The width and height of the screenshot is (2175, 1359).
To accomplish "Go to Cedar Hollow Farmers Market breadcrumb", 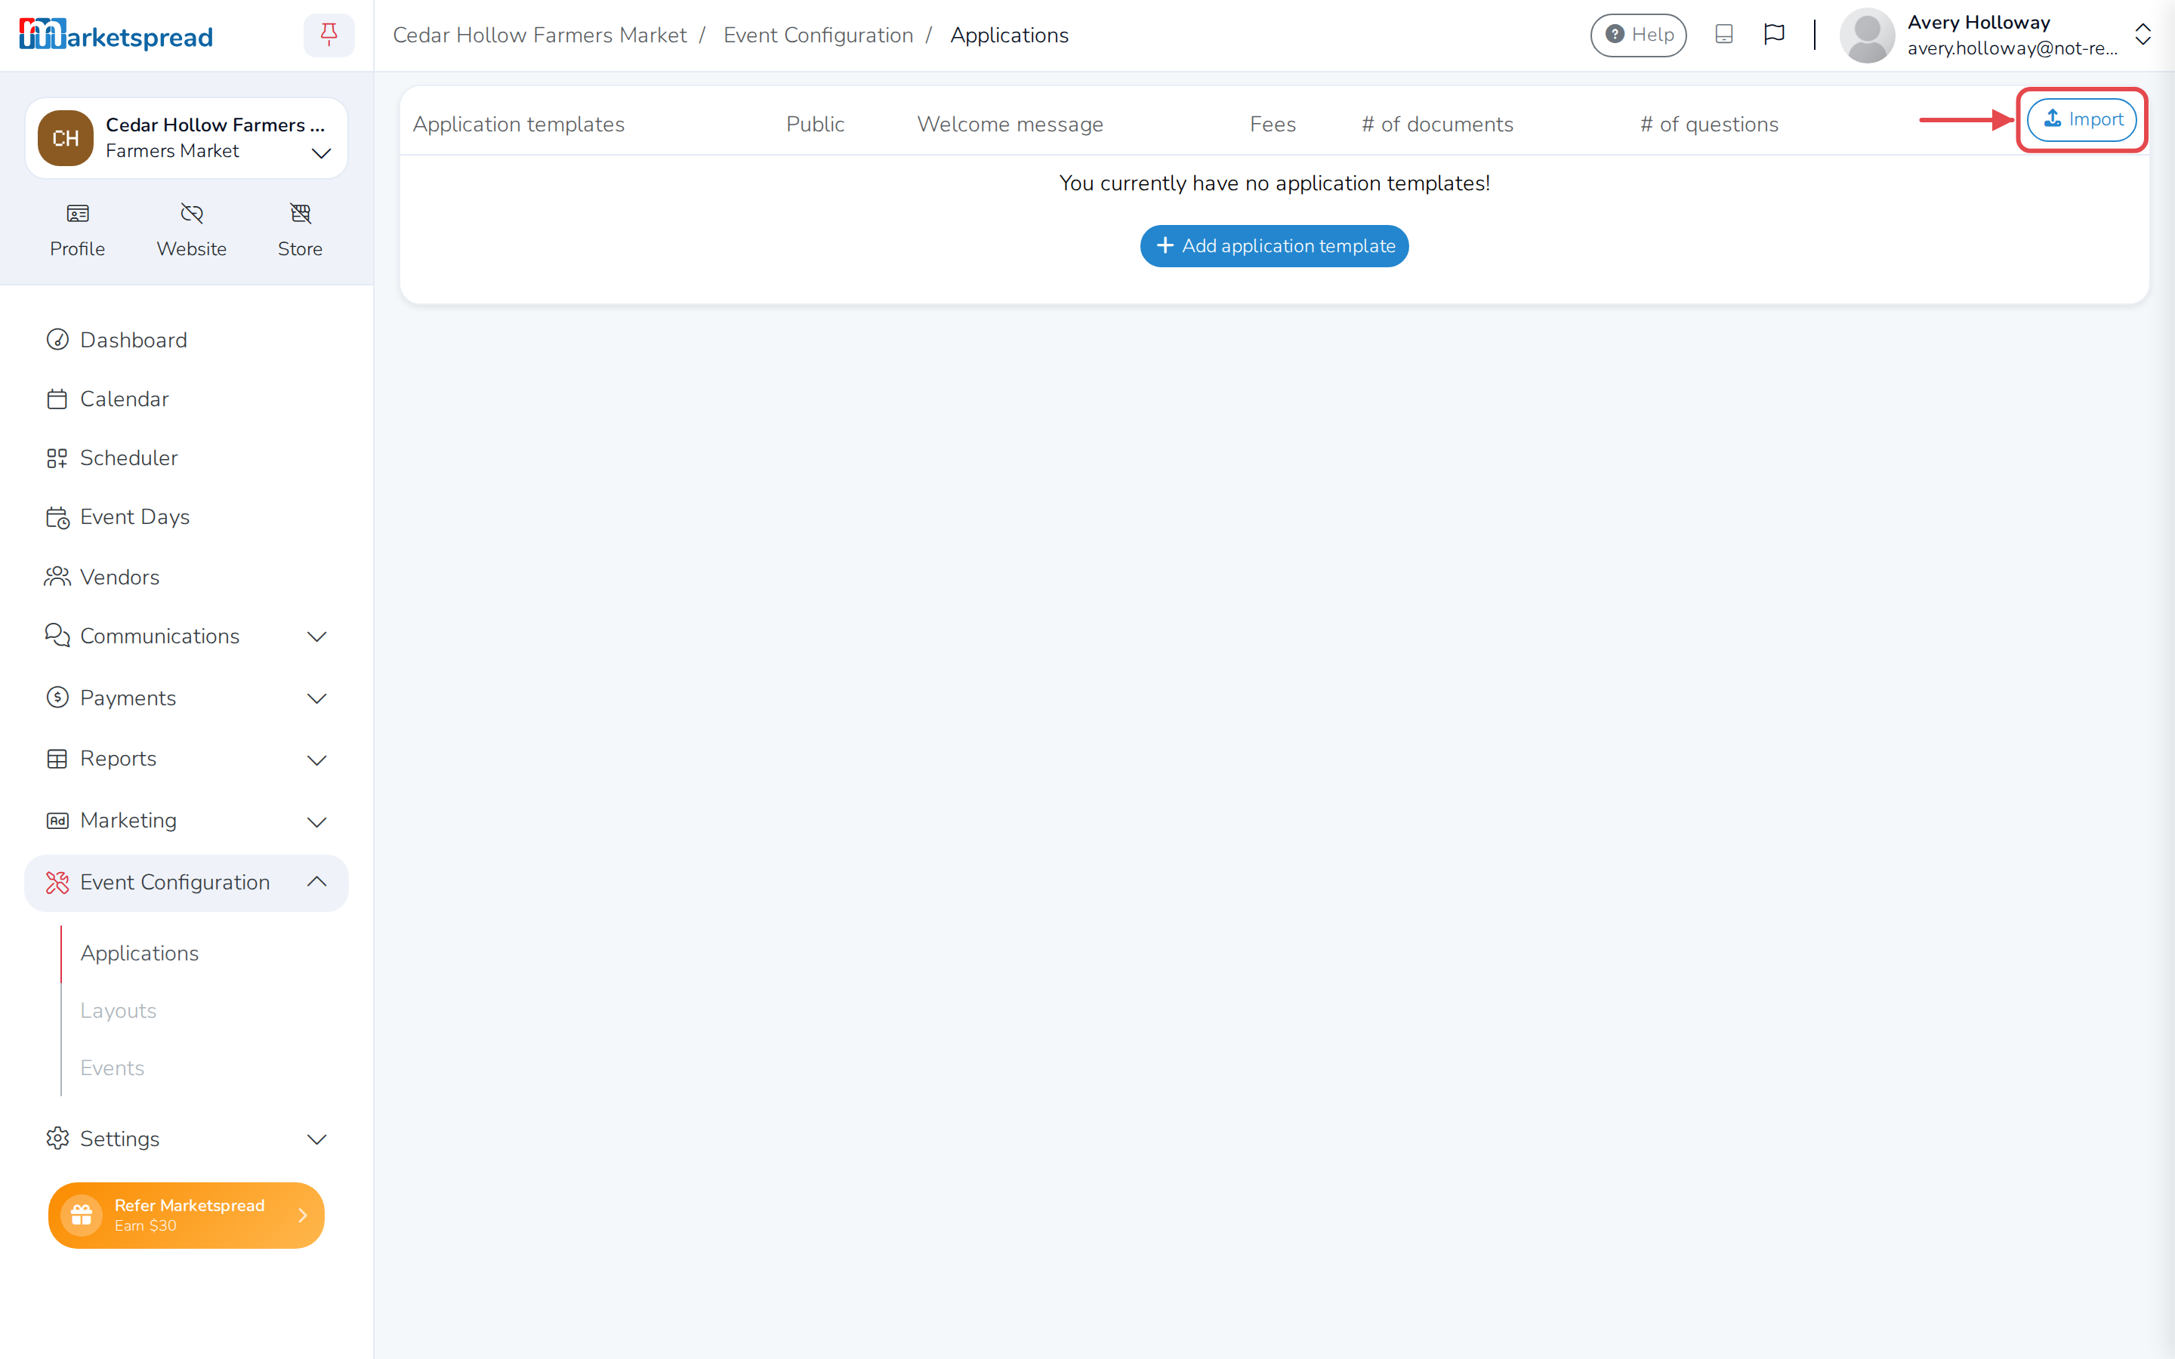I will (x=539, y=35).
